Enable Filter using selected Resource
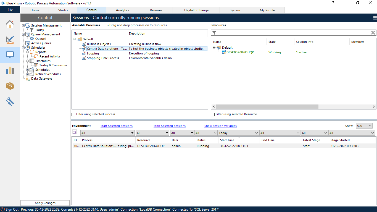This screenshot has height=212, width=377. coord(213,114)
